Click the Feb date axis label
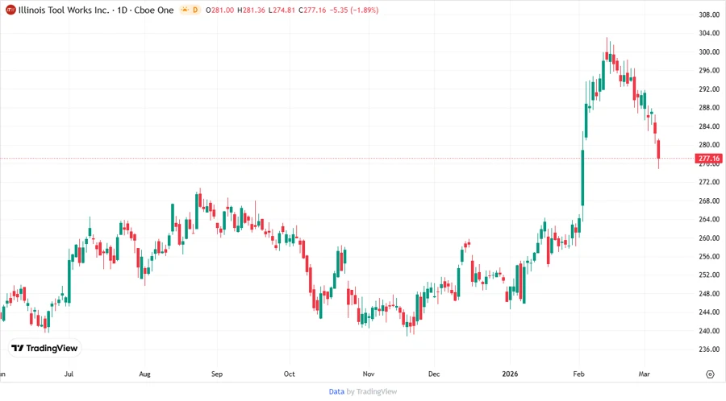This screenshot has height=401, width=726. [x=578, y=374]
